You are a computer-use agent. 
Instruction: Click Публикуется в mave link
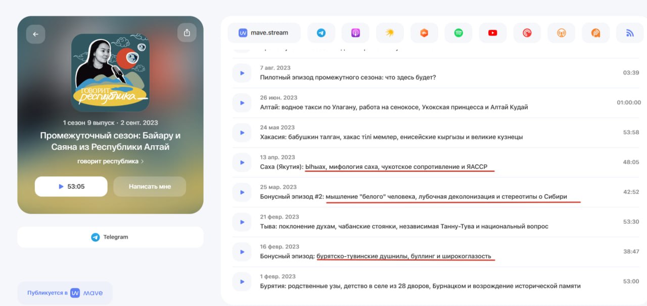pyautogui.click(x=65, y=292)
